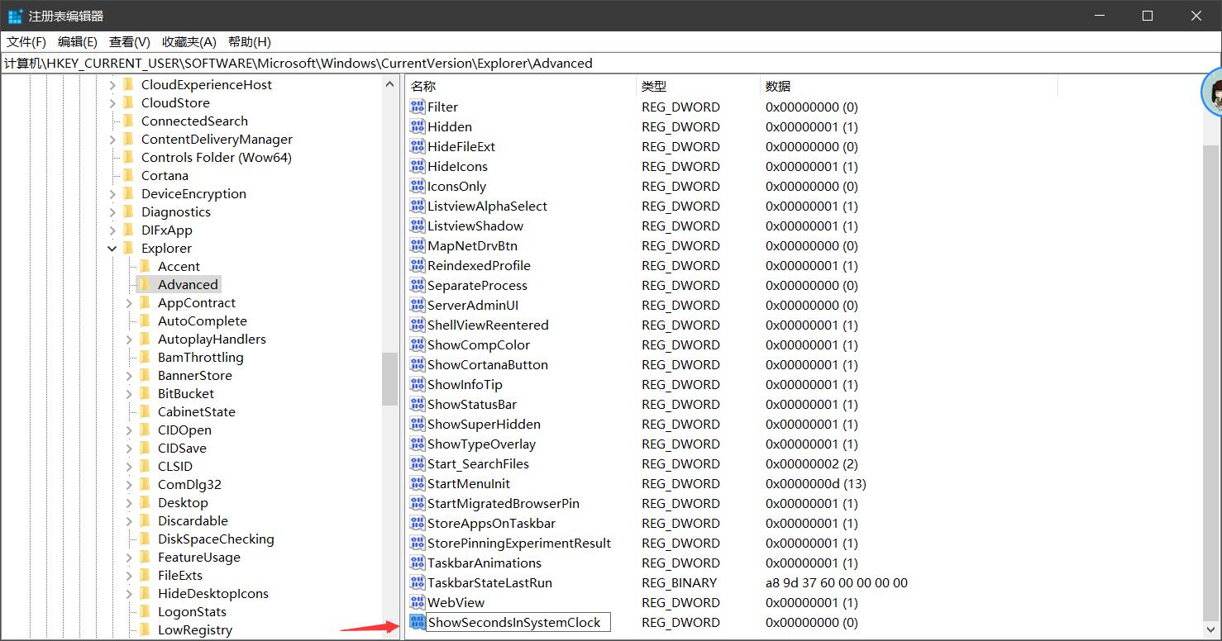Viewport: 1222px width, 641px height.
Task: Click the icon beside ShowSuperHidden value
Action: [418, 425]
